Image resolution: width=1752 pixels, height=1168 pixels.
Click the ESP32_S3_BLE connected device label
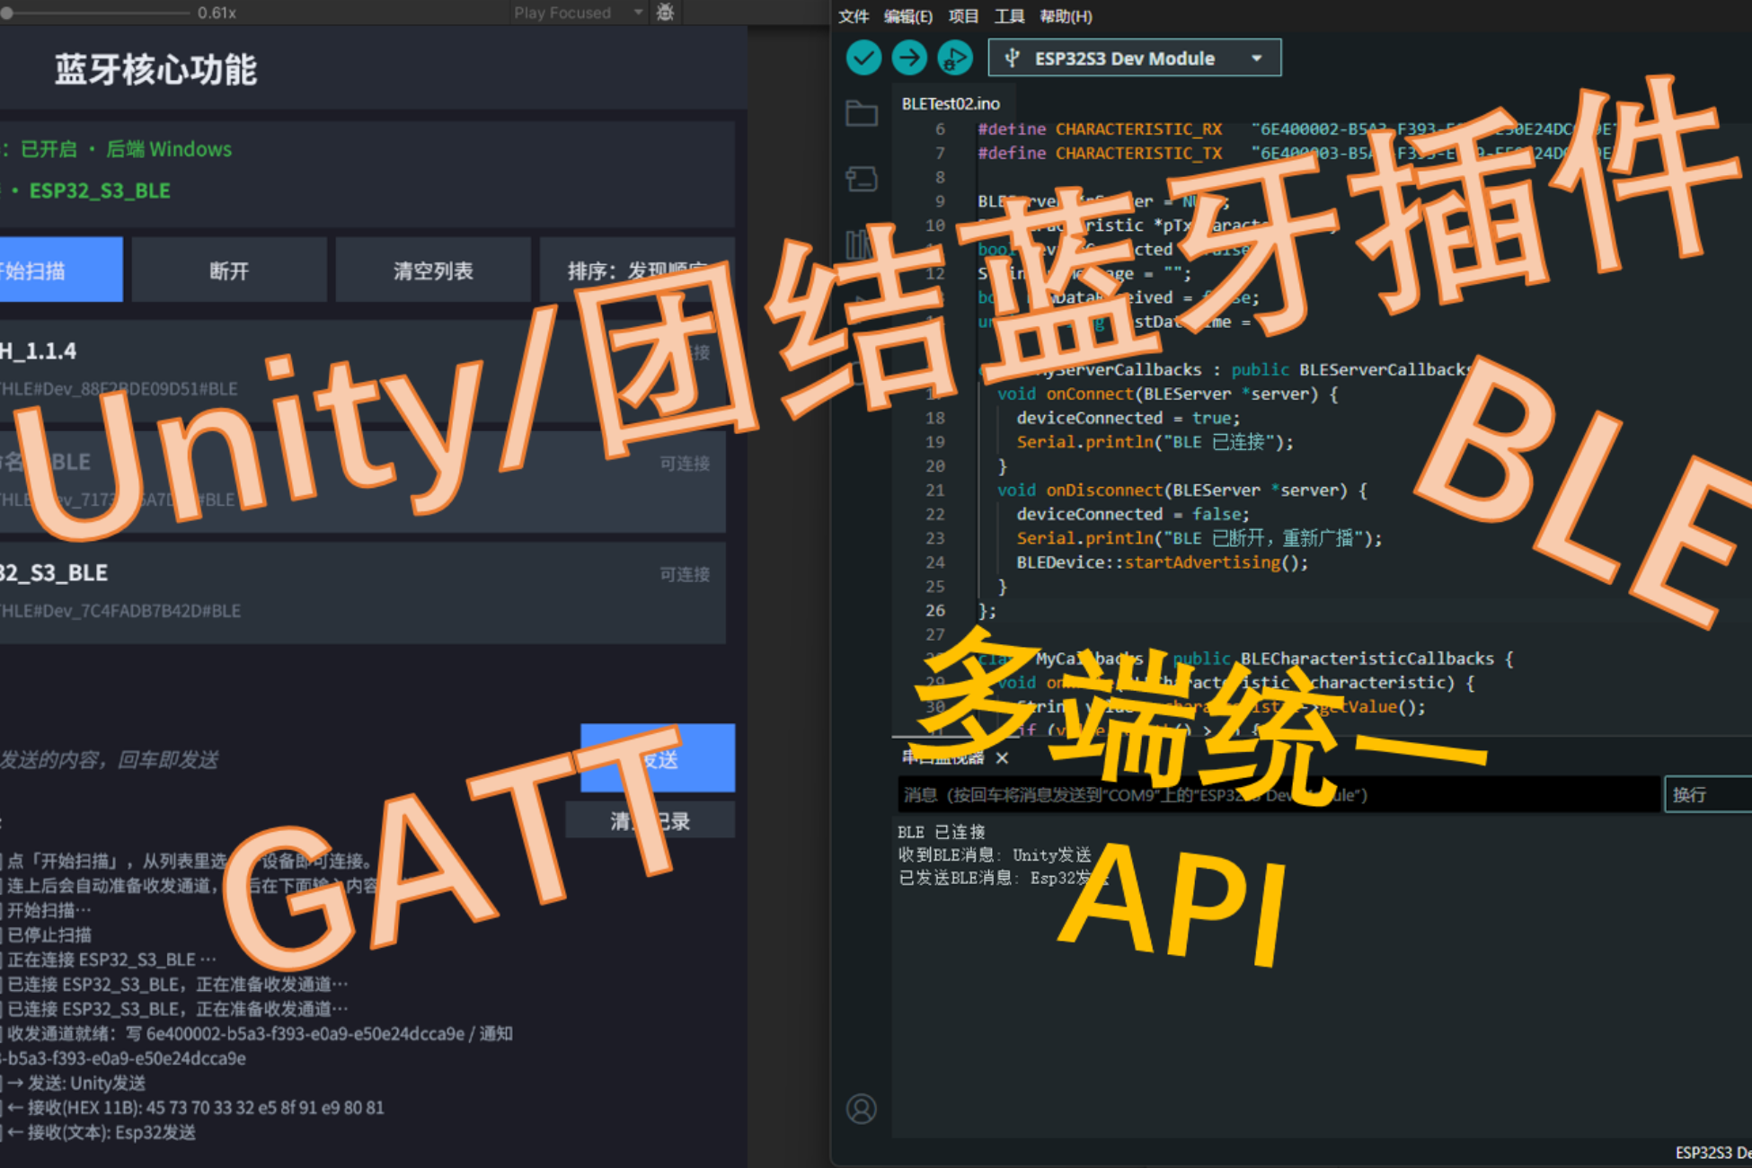(100, 190)
